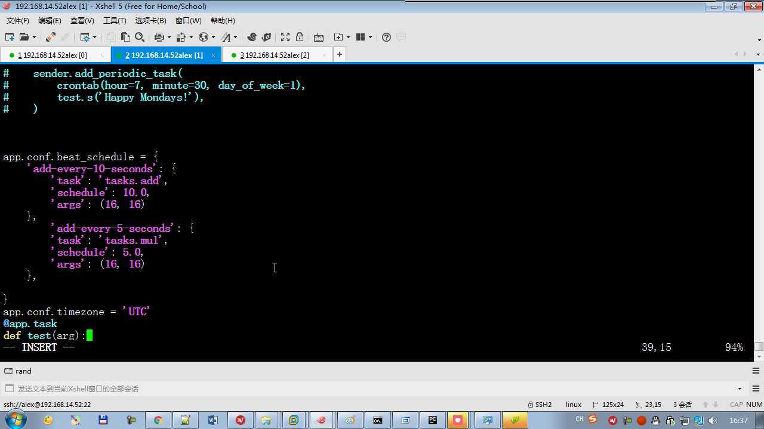
Task: Open the 选项卡(B) menu
Action: click(151, 20)
